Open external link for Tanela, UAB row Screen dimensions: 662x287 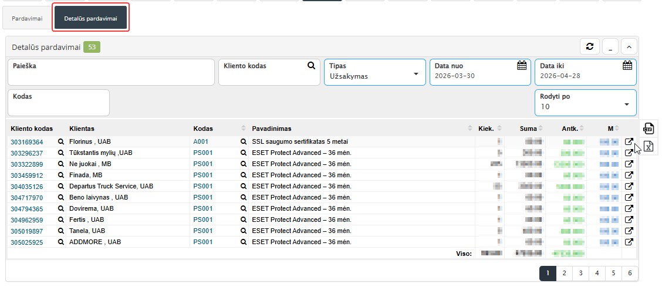tap(629, 231)
